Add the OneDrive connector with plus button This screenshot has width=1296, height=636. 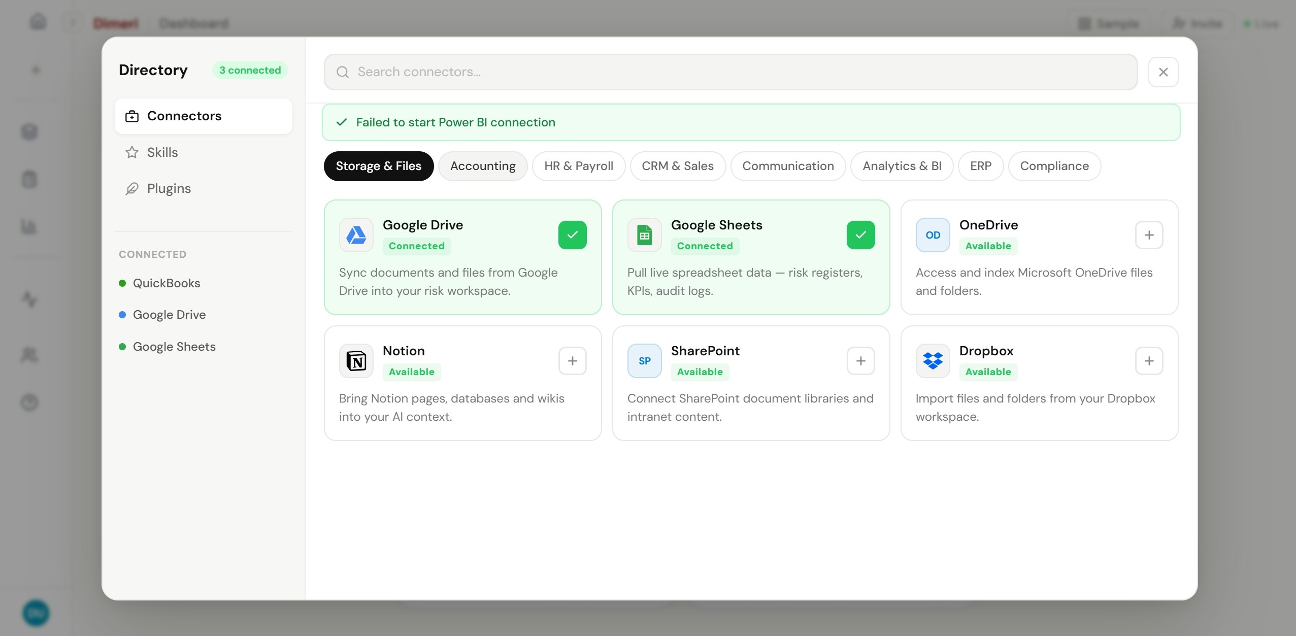[1149, 235]
